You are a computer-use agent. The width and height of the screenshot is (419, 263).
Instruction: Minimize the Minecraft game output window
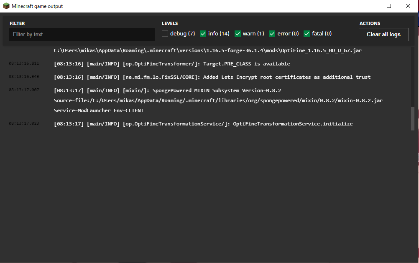tap(370, 6)
